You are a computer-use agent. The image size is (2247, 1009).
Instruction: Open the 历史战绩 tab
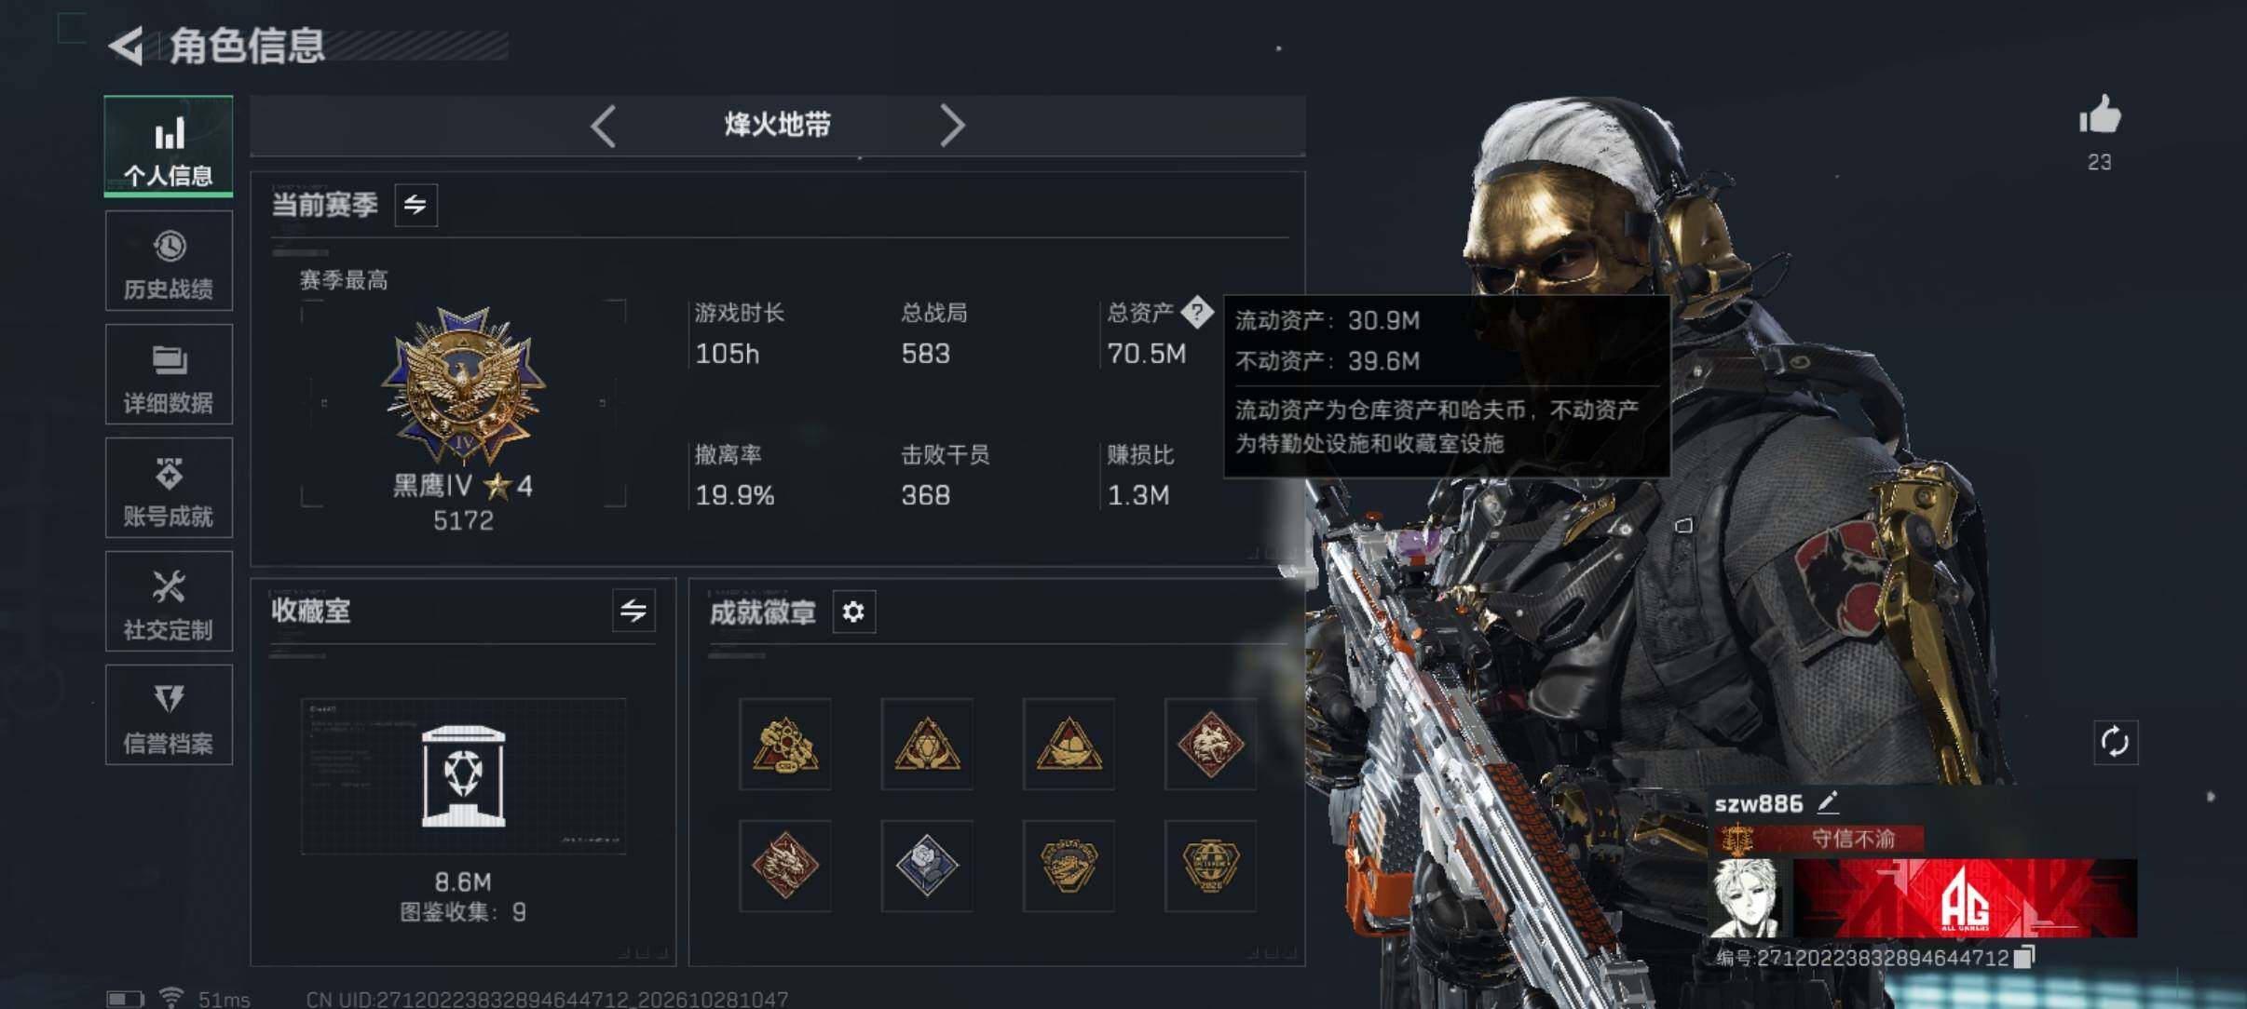click(169, 261)
